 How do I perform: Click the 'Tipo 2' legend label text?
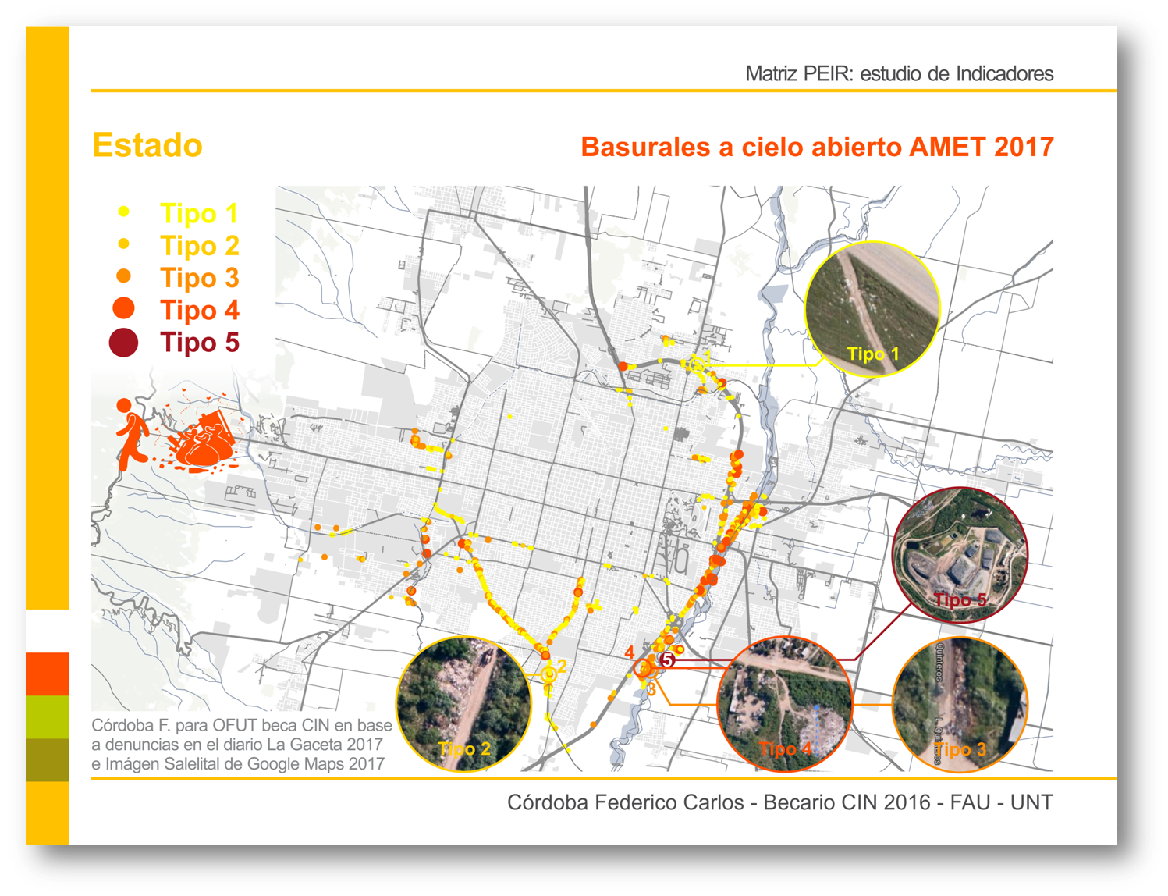(x=199, y=245)
